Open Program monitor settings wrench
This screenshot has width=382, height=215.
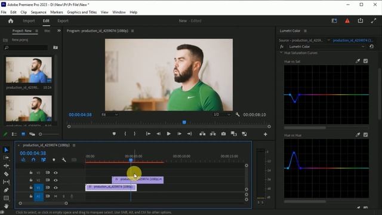(x=238, y=115)
